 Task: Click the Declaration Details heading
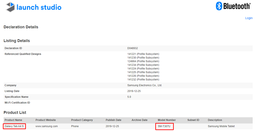pos(21,27)
